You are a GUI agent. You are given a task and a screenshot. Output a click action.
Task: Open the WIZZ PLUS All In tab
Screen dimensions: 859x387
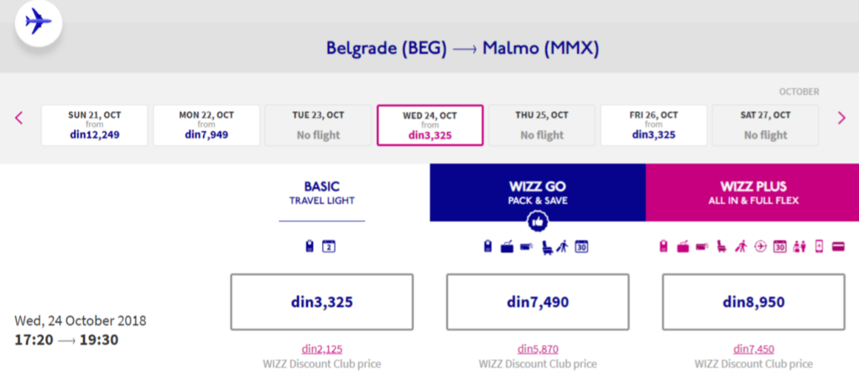(752, 193)
